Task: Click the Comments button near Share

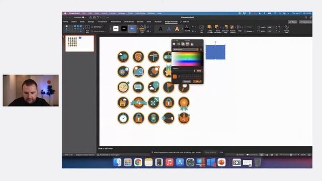Action: pos(305,22)
